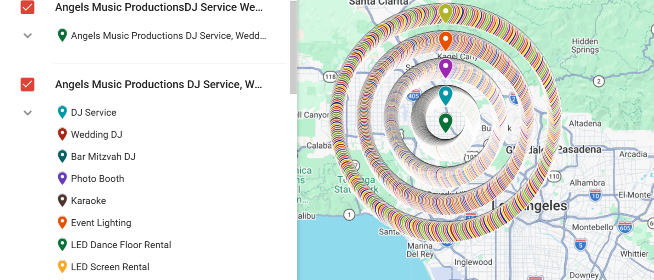Click the Interstate 5 highway shield near Montebello
This screenshot has height=280, width=654.
pyautogui.click(x=580, y=244)
